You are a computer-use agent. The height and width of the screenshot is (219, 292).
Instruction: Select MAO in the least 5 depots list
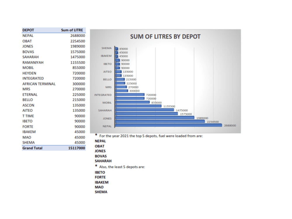click(99, 187)
